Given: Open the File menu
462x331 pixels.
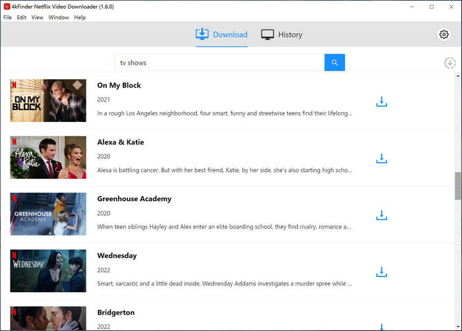Looking at the screenshot, I should 7,17.
